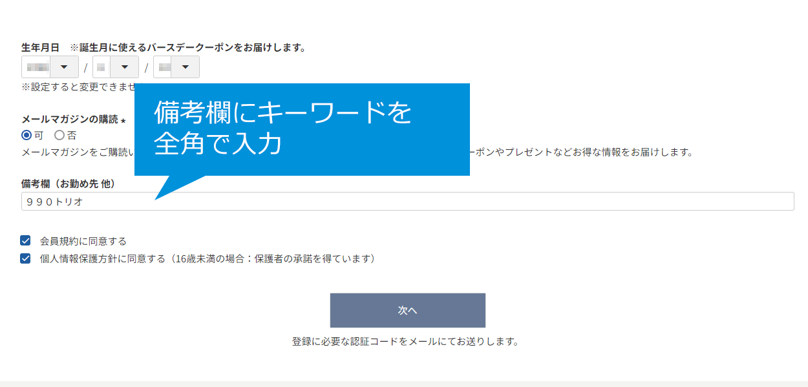
Task: Click the 可 option label text
Action: (39, 136)
